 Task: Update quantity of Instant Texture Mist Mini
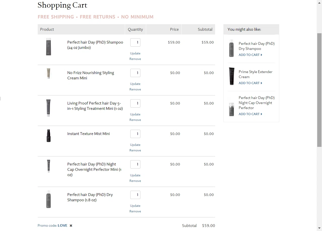pyautogui.click(x=135, y=145)
